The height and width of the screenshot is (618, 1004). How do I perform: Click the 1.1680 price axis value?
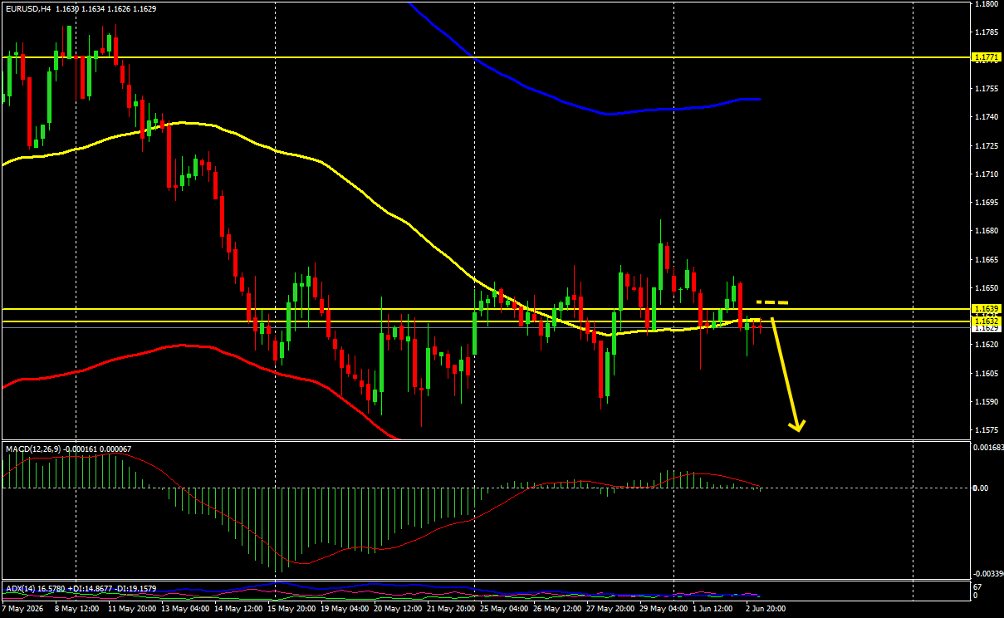[987, 231]
